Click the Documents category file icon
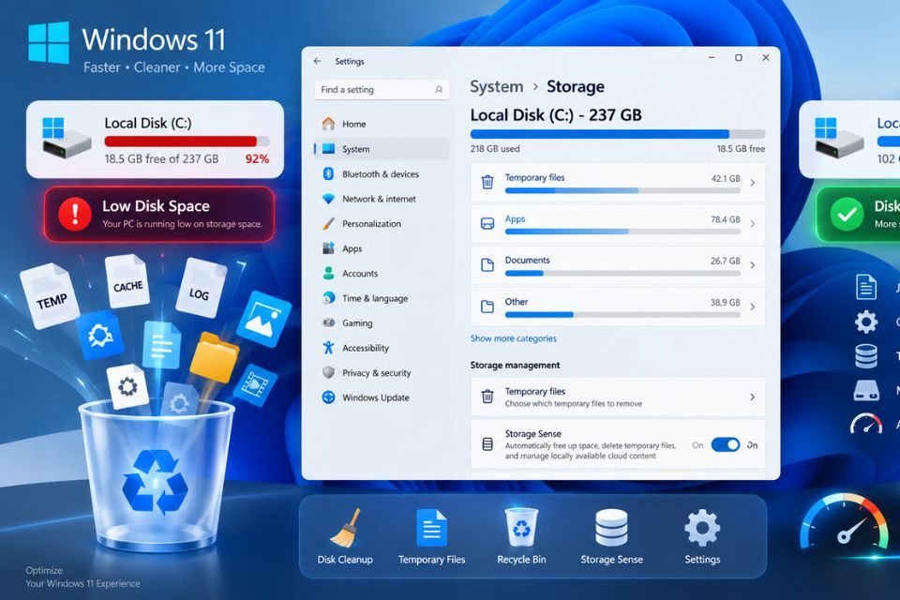 (x=487, y=264)
